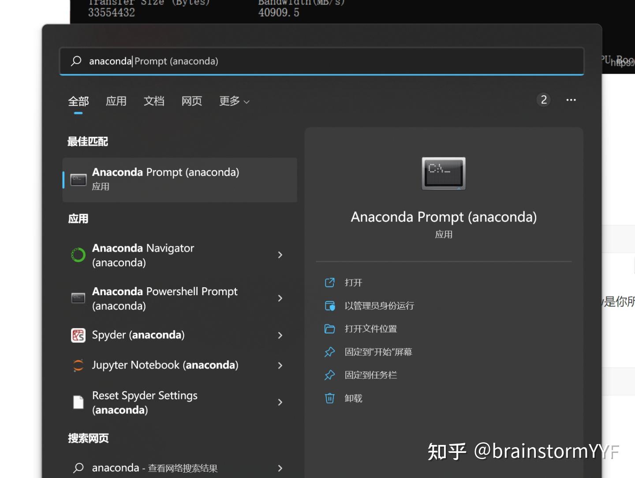Select the Spyder (anaconda) app icon
The width and height of the screenshot is (635, 478).
(78, 335)
